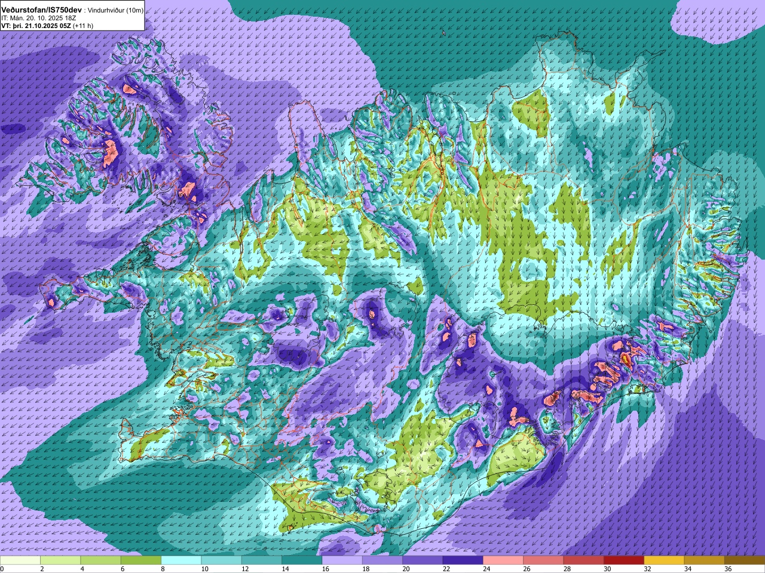This screenshot has width=765, height=573.
Task: Click the 12–14 teal legend swatch
Action: (x=262, y=560)
